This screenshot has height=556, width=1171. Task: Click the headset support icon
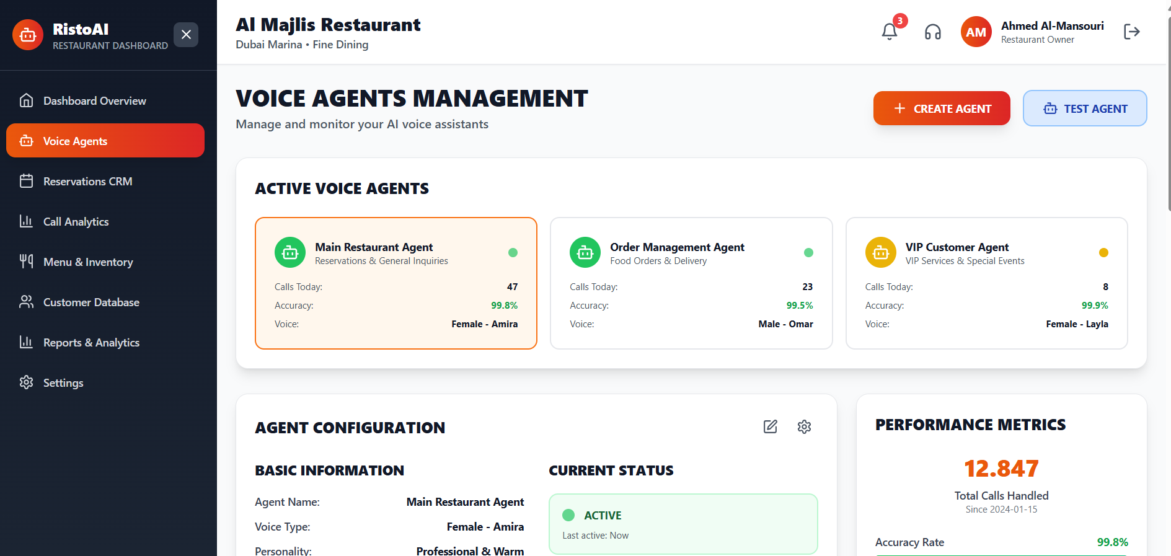[932, 32]
